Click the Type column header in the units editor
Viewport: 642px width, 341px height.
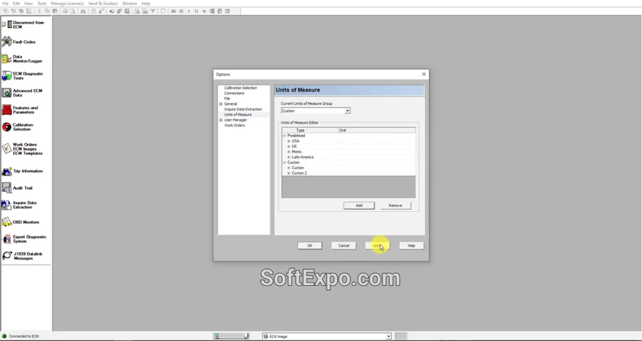310,130
